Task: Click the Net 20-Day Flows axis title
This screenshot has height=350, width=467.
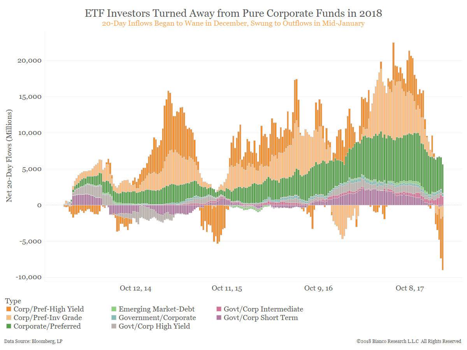Action: (x=9, y=156)
